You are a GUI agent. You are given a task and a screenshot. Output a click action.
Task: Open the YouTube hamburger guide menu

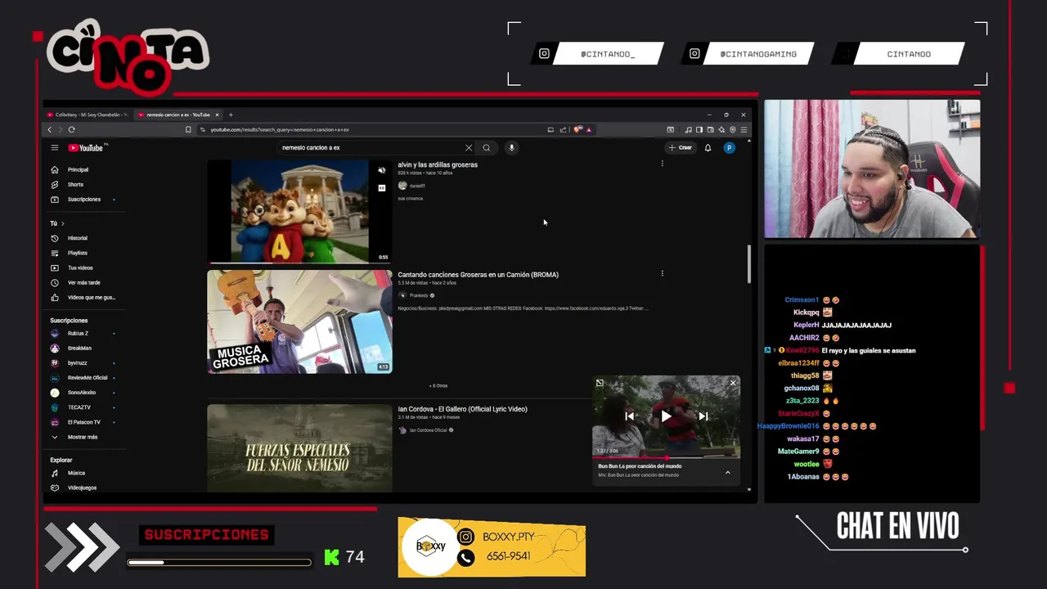click(x=55, y=148)
